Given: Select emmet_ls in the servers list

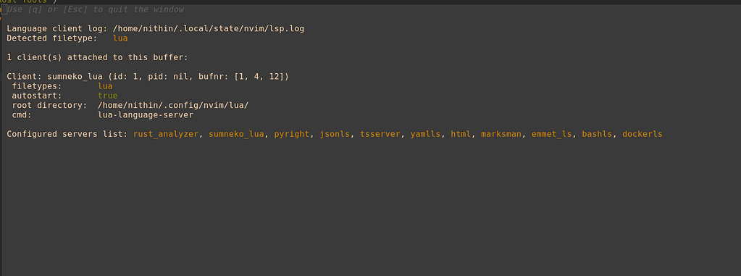Looking at the screenshot, I should (551, 134).
